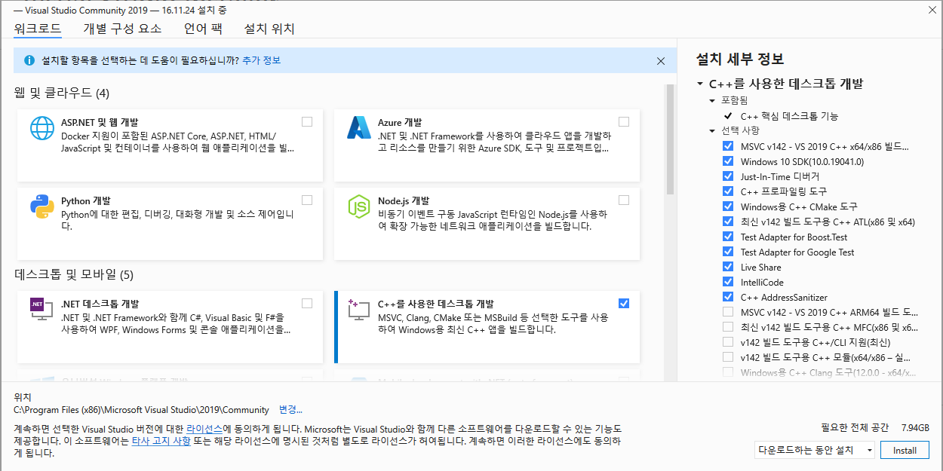
Task: Click the ASP.NET globe icon
Action: pyautogui.click(x=42, y=128)
